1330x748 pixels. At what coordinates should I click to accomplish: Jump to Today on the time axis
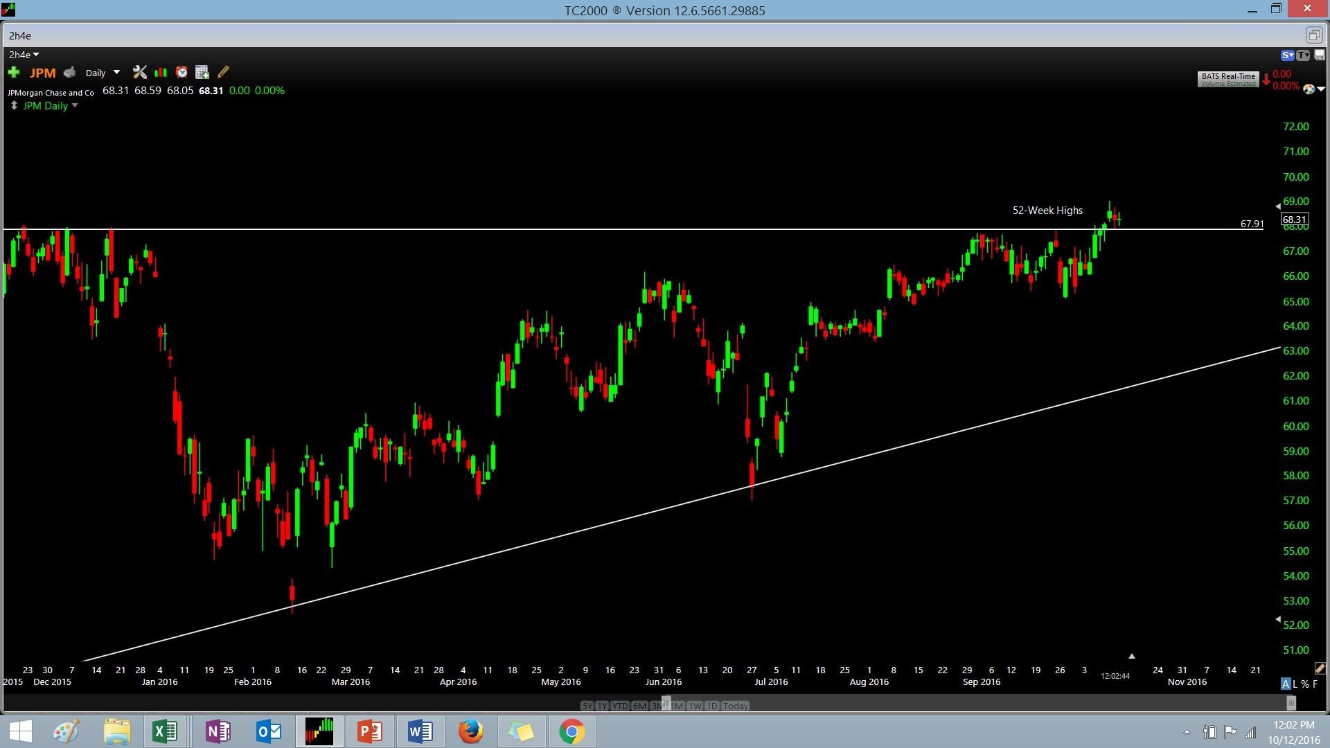[x=736, y=706]
